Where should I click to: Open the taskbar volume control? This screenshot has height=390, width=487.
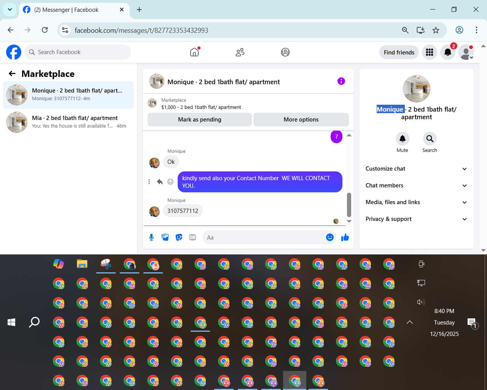pyautogui.click(x=421, y=302)
